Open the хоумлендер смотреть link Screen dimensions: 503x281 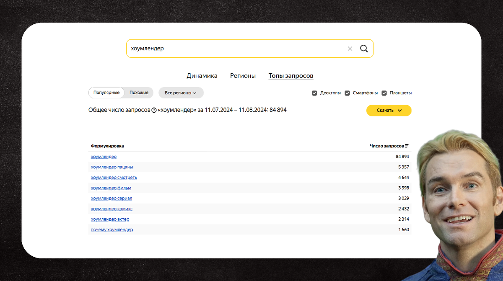coord(114,178)
